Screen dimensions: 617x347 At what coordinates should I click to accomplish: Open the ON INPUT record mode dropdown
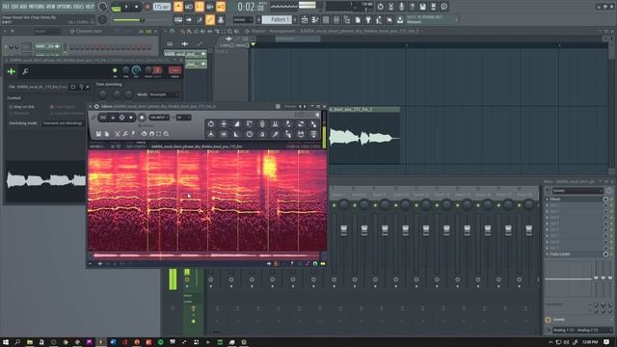click(159, 118)
